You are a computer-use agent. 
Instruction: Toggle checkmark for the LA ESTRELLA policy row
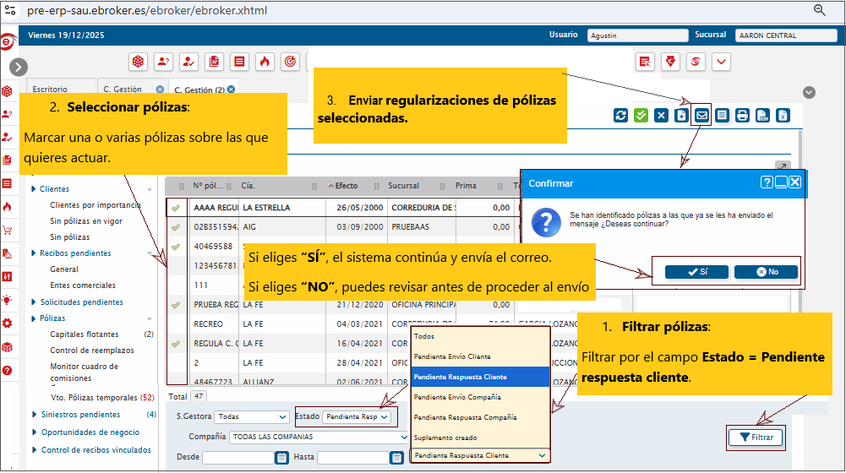tap(176, 207)
